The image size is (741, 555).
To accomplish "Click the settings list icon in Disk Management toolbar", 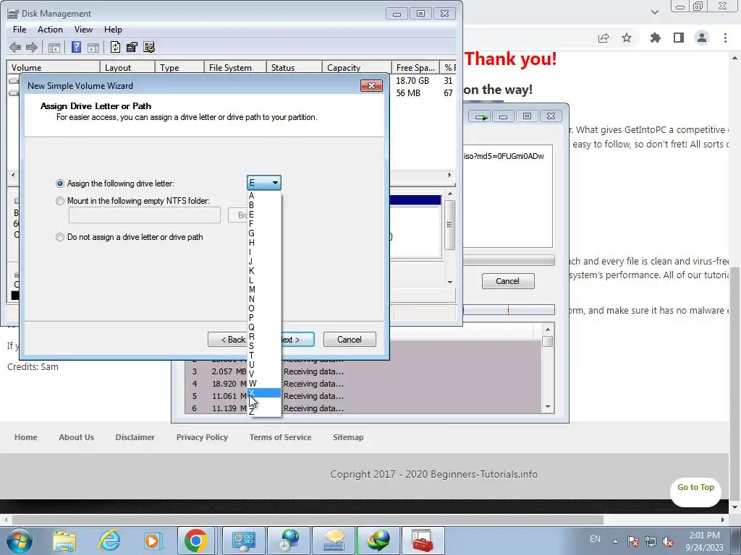I will pos(149,47).
